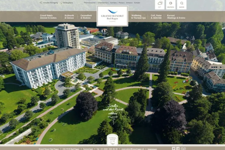
Task: Open the Virtueller Rundgang text link
Action: (x=50, y=3)
